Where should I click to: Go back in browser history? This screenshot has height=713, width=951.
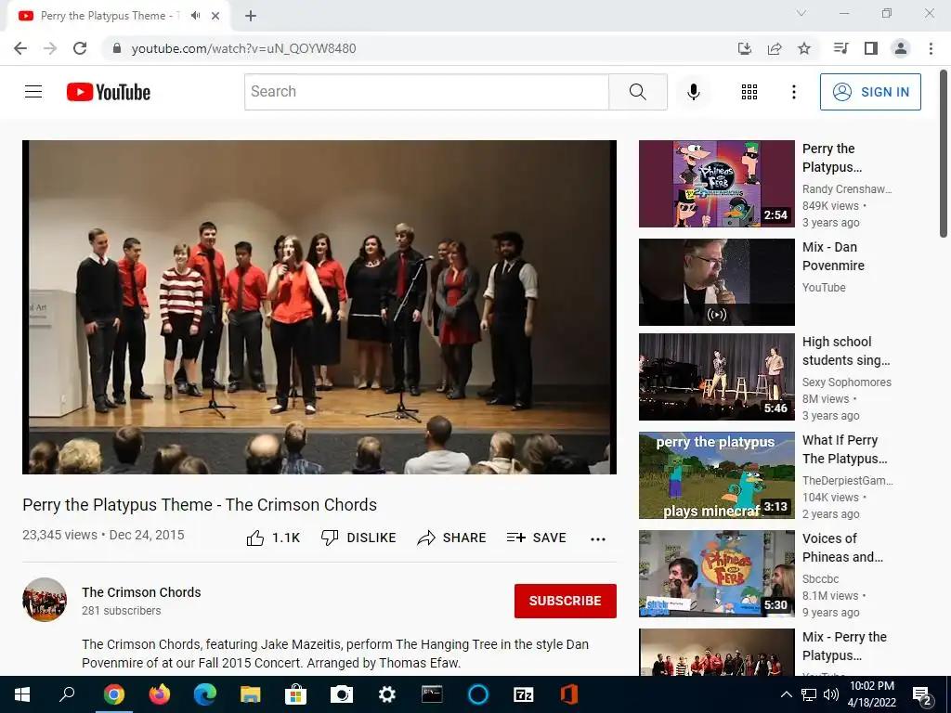click(x=20, y=48)
